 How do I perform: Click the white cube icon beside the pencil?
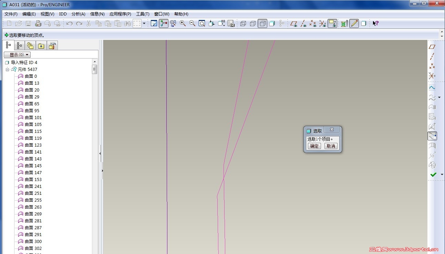(x=364, y=23)
